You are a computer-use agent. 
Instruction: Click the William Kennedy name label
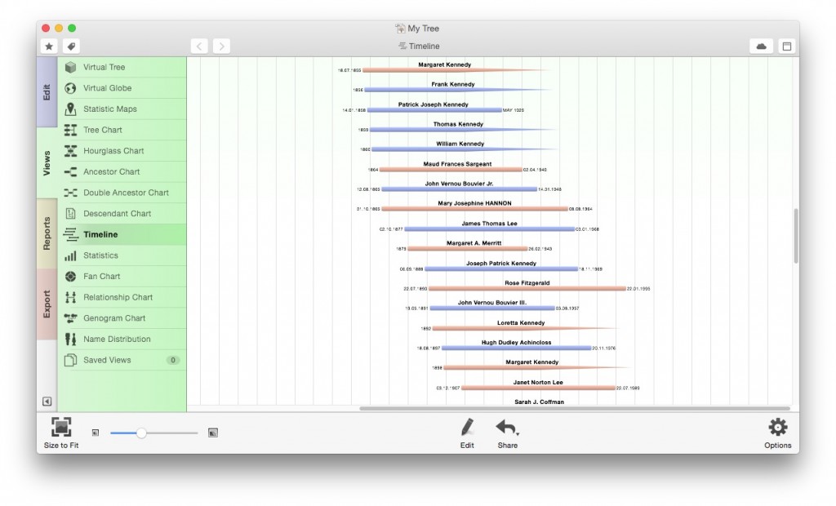[x=460, y=144]
